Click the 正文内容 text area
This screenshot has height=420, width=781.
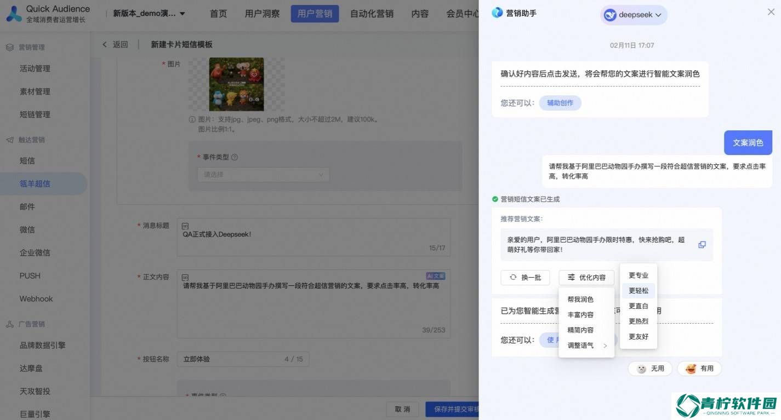[x=313, y=303]
